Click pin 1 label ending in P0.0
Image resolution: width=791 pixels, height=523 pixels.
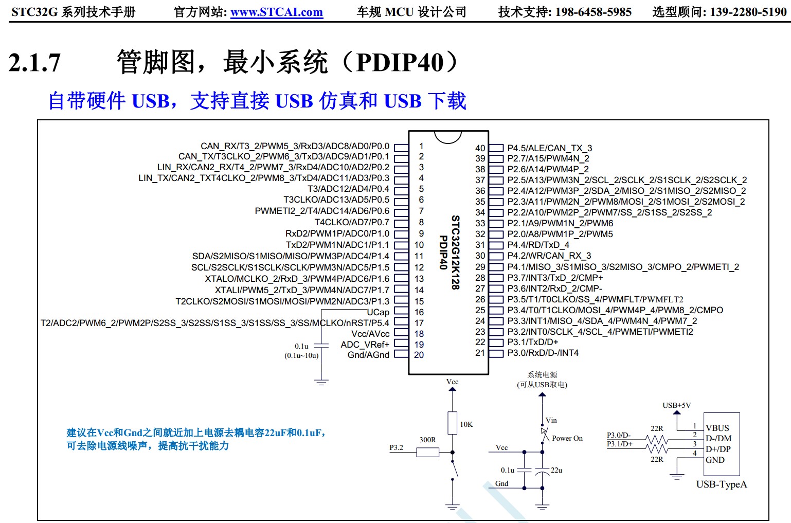[295, 146]
